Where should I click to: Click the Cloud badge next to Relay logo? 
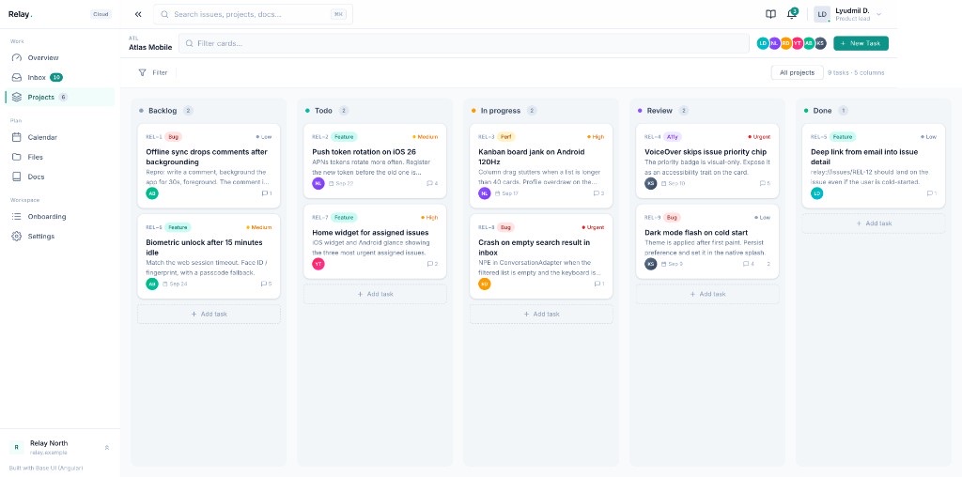click(x=101, y=14)
